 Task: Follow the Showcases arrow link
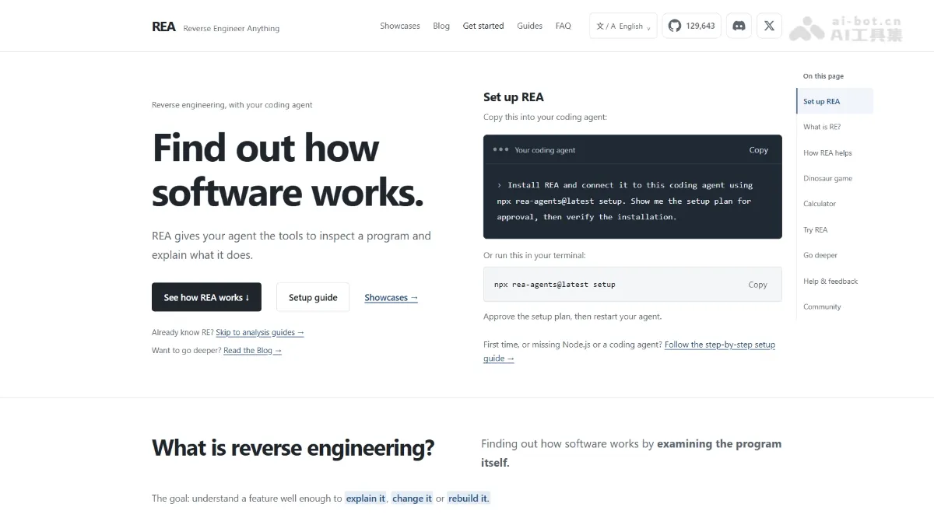[391, 298]
